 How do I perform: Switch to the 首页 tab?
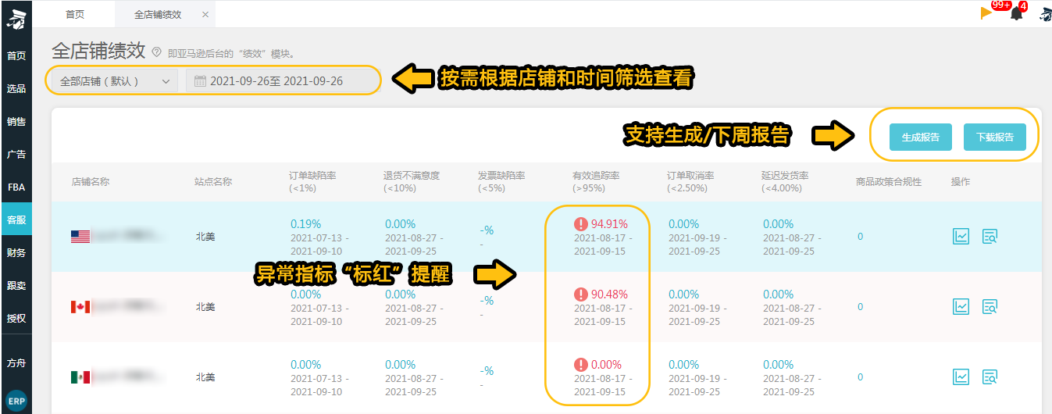pos(75,14)
